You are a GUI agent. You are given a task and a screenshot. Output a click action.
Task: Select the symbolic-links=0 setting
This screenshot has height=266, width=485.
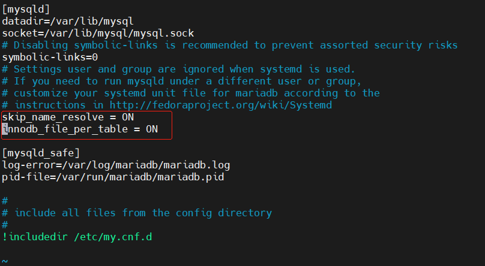50,57
